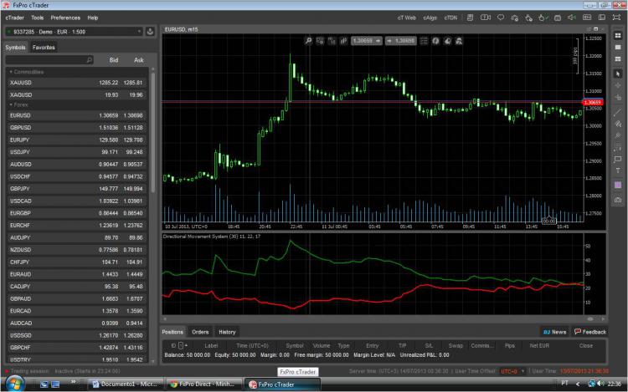Open the chart zoom magnifier tool
The image size is (628, 392).
point(308,41)
